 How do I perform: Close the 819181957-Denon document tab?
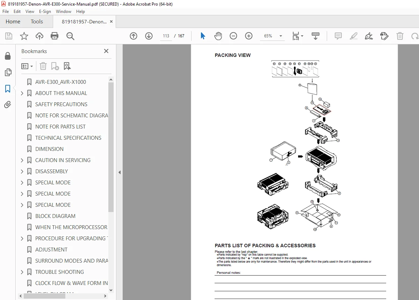point(111,22)
